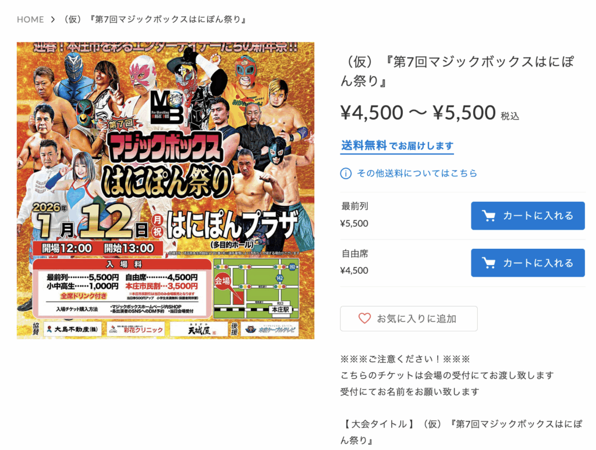Add the 最前列 ticket to cart
Viewport: 596px width, 450px height.
point(527,216)
